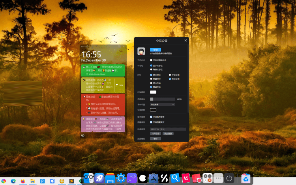The image size is (296, 185).
Task: Click the white 时钟颜色 clock color swatch
Action: tap(153, 92)
